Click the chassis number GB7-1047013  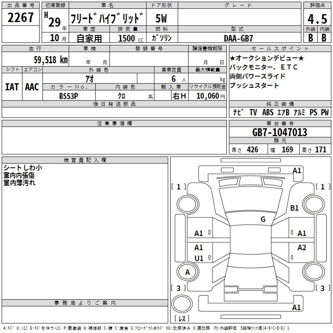pyautogui.click(x=280, y=132)
